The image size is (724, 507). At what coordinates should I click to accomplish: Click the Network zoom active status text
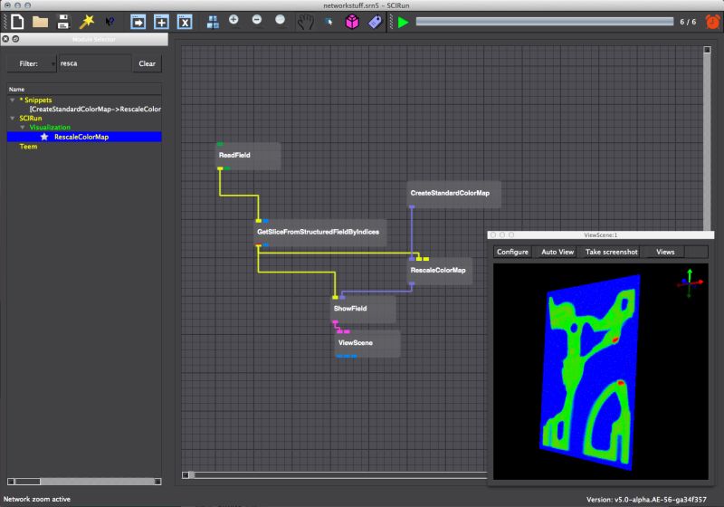pyautogui.click(x=37, y=499)
